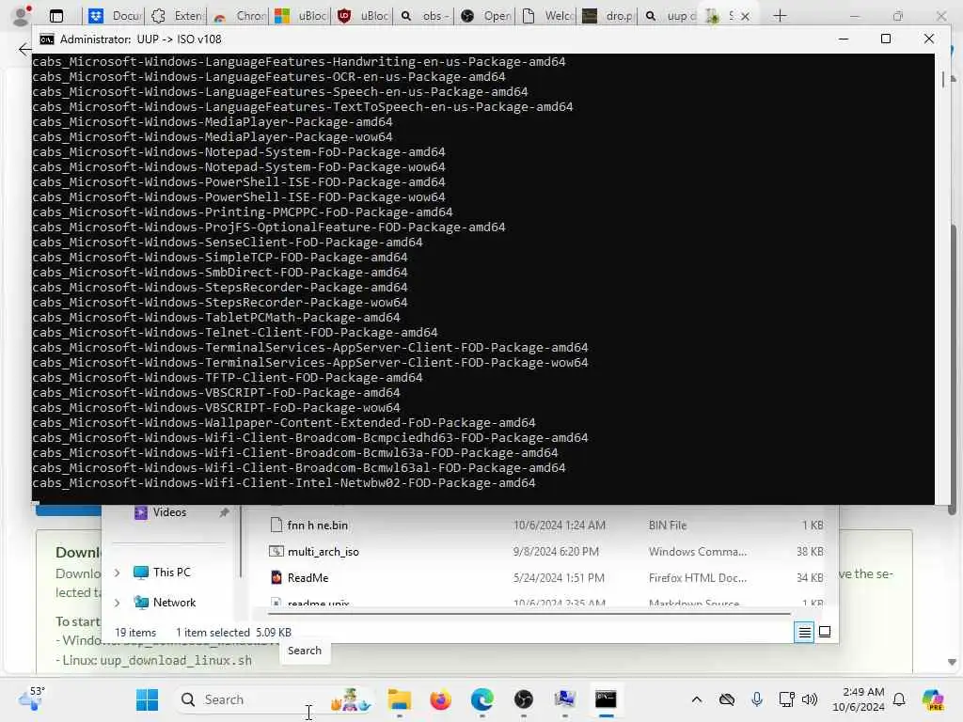Open the browser tab actions menu icon

coord(56,16)
